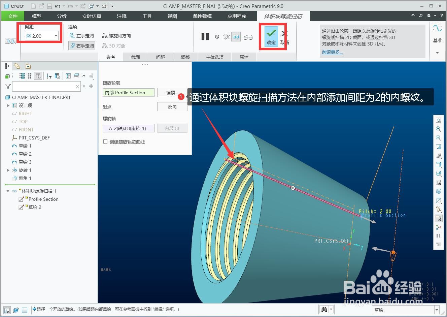Screen dimensions: 447x317
Task: Click the unattached preview icon
Action: [226, 37]
